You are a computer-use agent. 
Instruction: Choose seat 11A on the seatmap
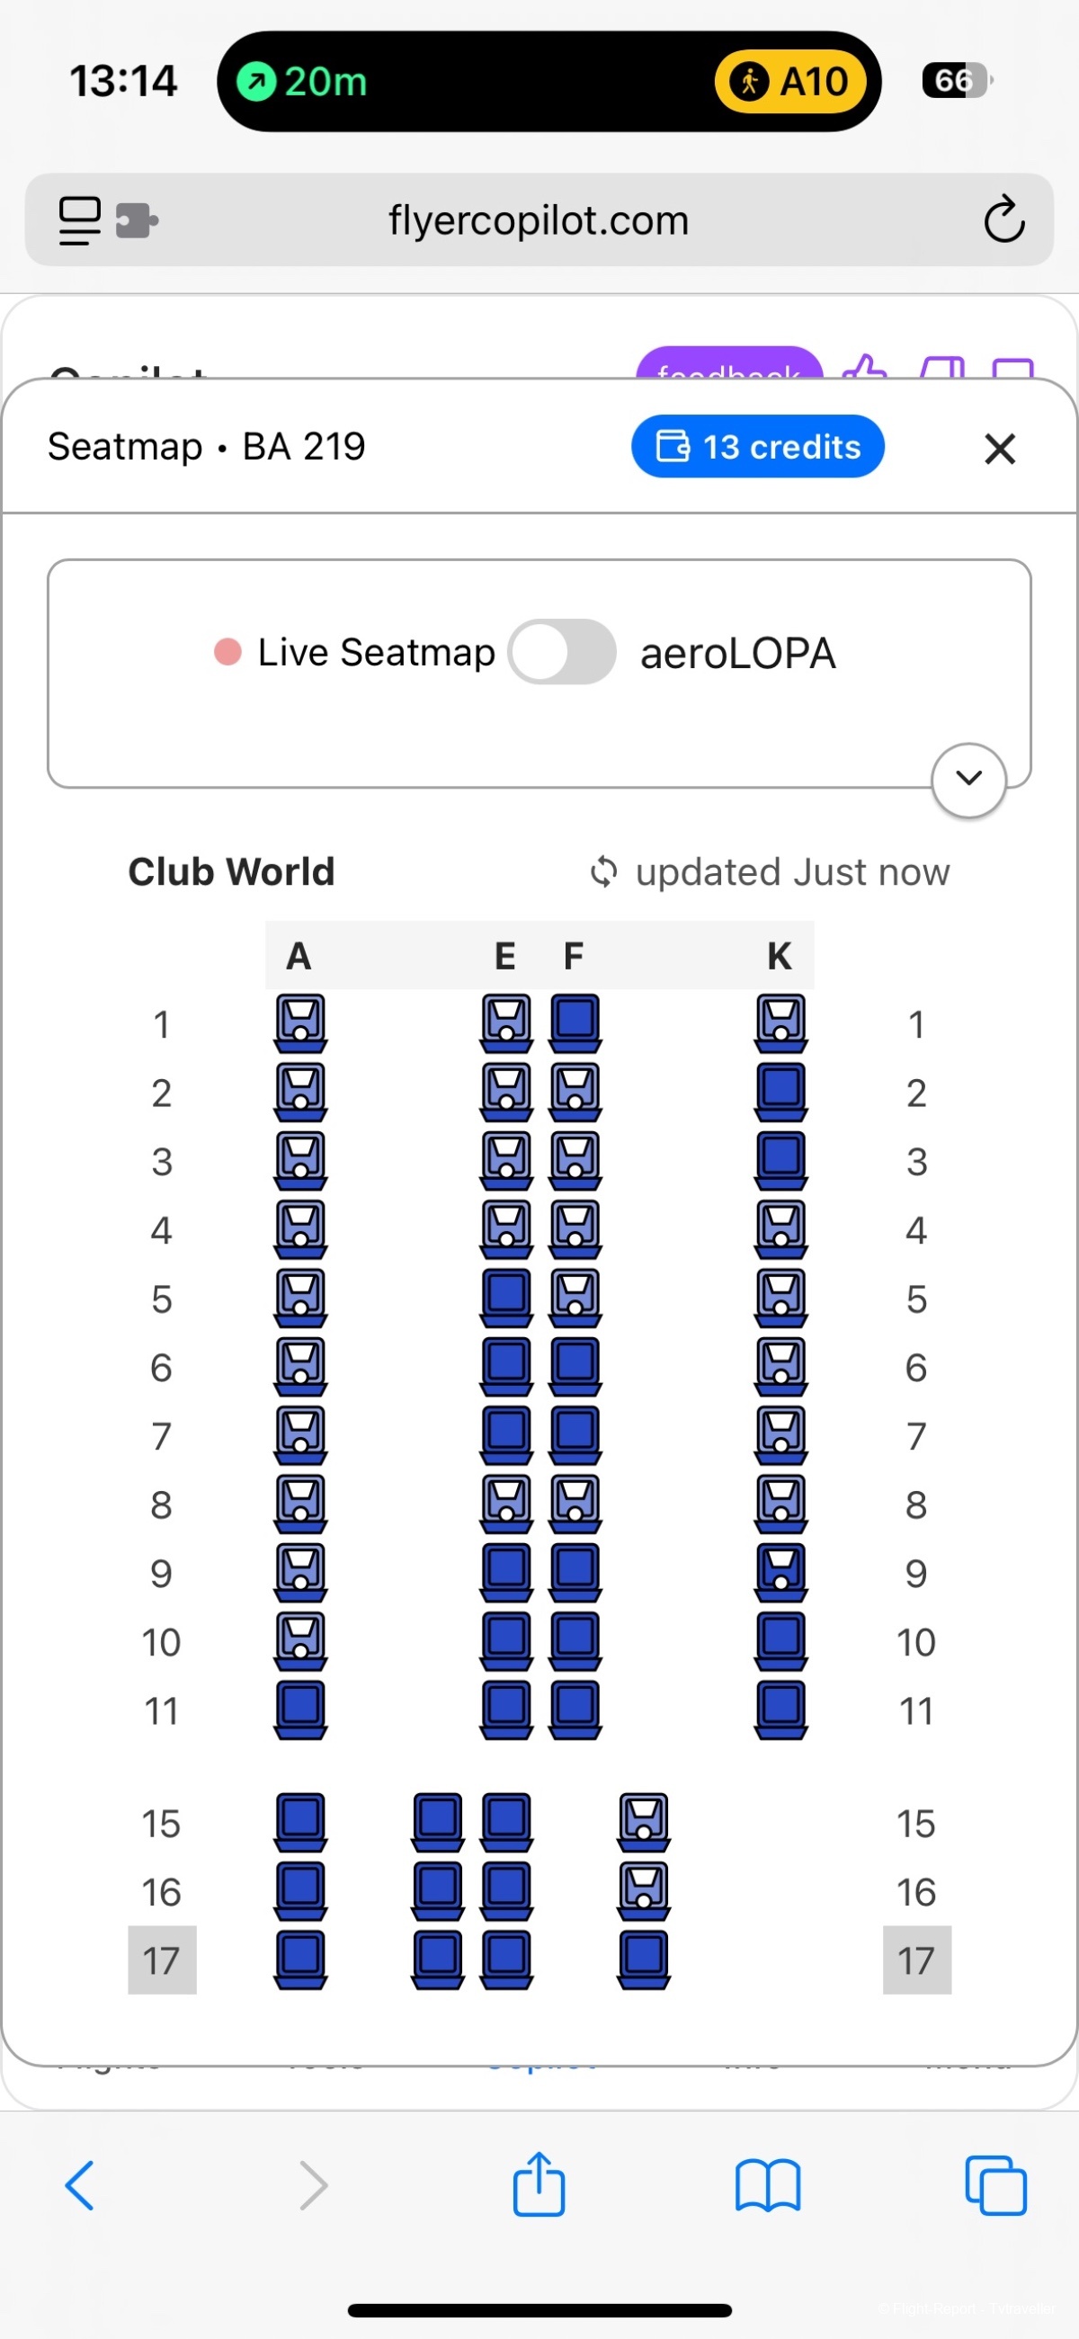point(300,1710)
